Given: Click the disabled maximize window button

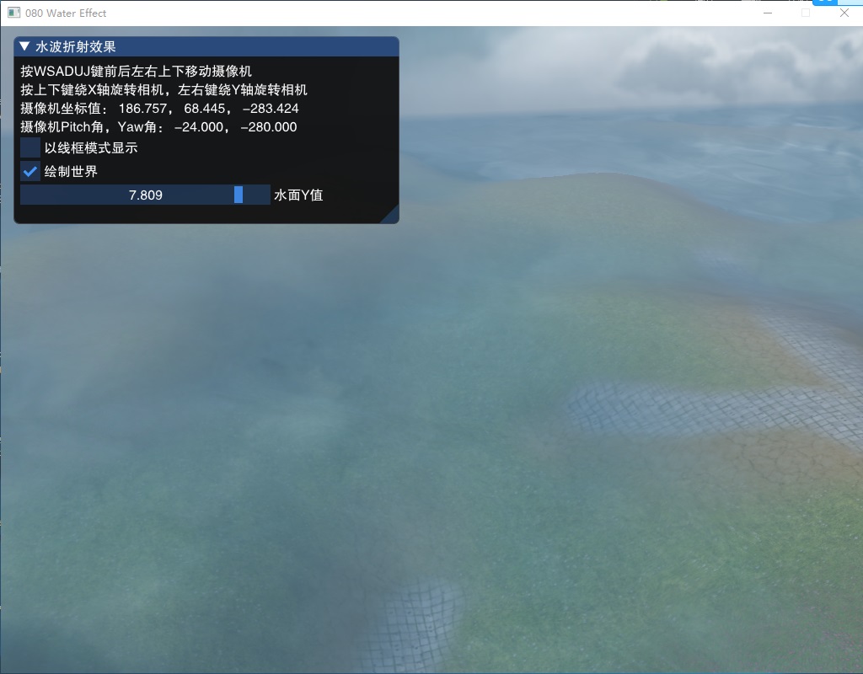Looking at the screenshot, I should [806, 13].
